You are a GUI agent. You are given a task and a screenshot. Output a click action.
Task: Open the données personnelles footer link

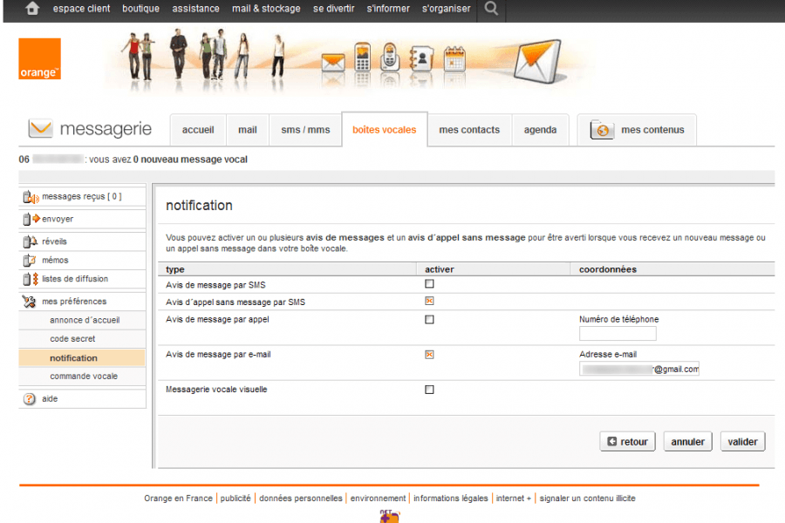tap(300, 499)
